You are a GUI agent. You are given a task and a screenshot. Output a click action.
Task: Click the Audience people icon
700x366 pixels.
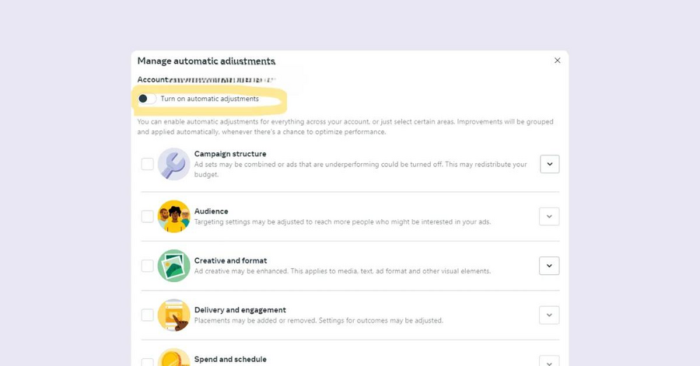pyautogui.click(x=173, y=216)
